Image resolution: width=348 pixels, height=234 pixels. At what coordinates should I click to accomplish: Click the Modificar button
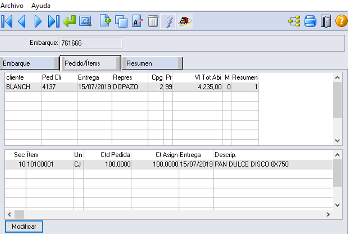(24, 226)
